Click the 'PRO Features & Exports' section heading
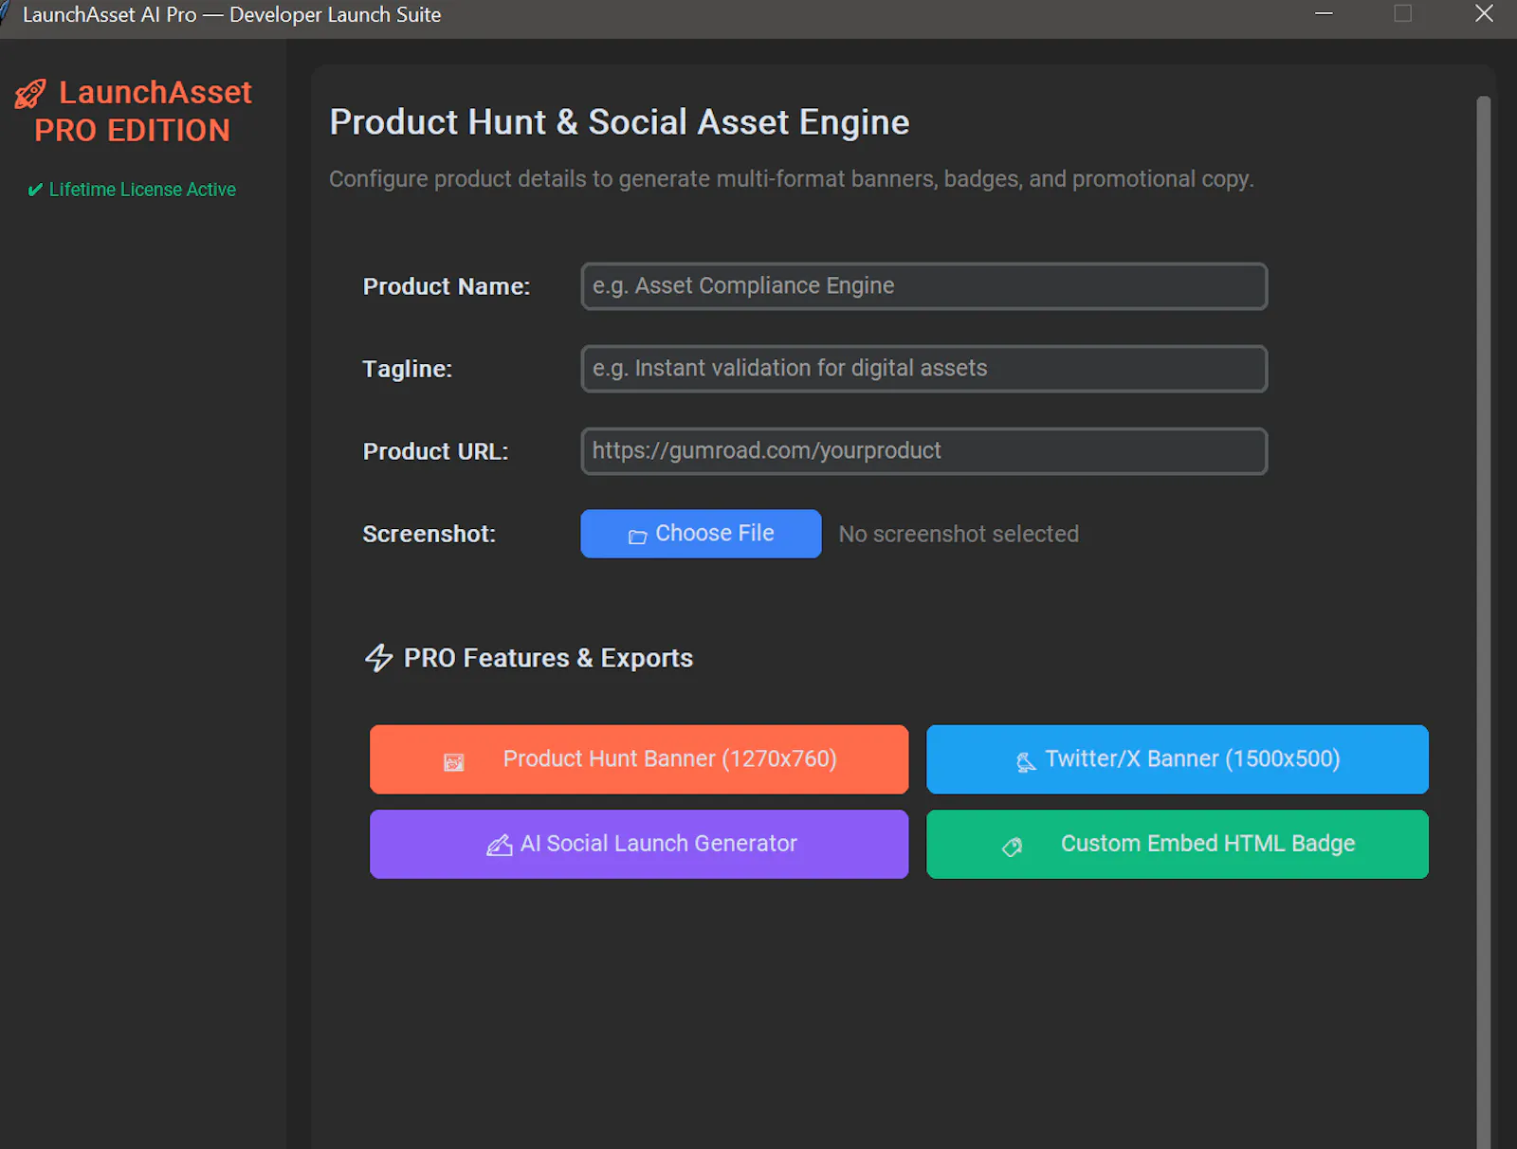1517x1149 pixels. 548,658
